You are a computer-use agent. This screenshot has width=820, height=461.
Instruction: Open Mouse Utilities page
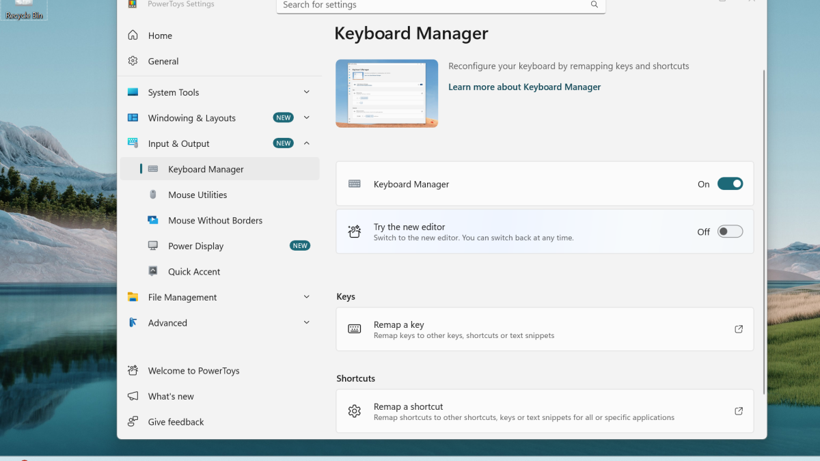[219, 195]
